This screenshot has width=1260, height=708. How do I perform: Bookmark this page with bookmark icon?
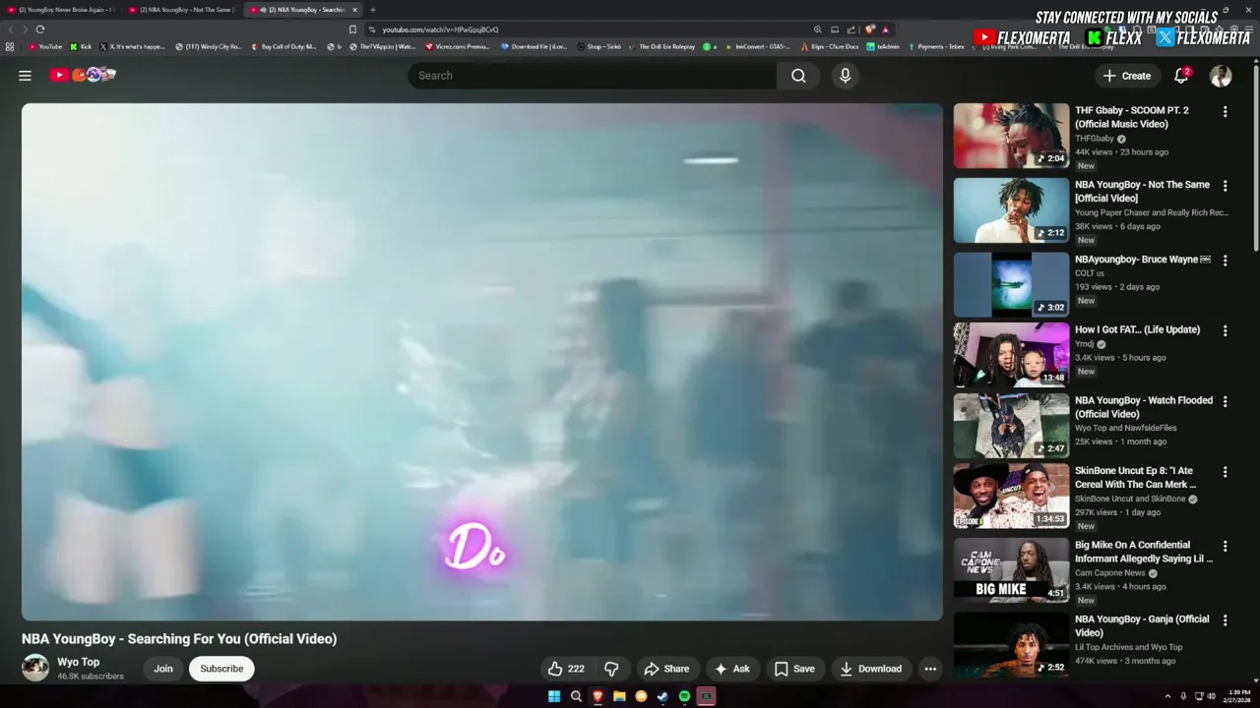pyautogui.click(x=352, y=29)
